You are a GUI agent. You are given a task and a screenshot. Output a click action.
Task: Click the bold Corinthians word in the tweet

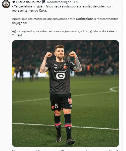click(85, 19)
